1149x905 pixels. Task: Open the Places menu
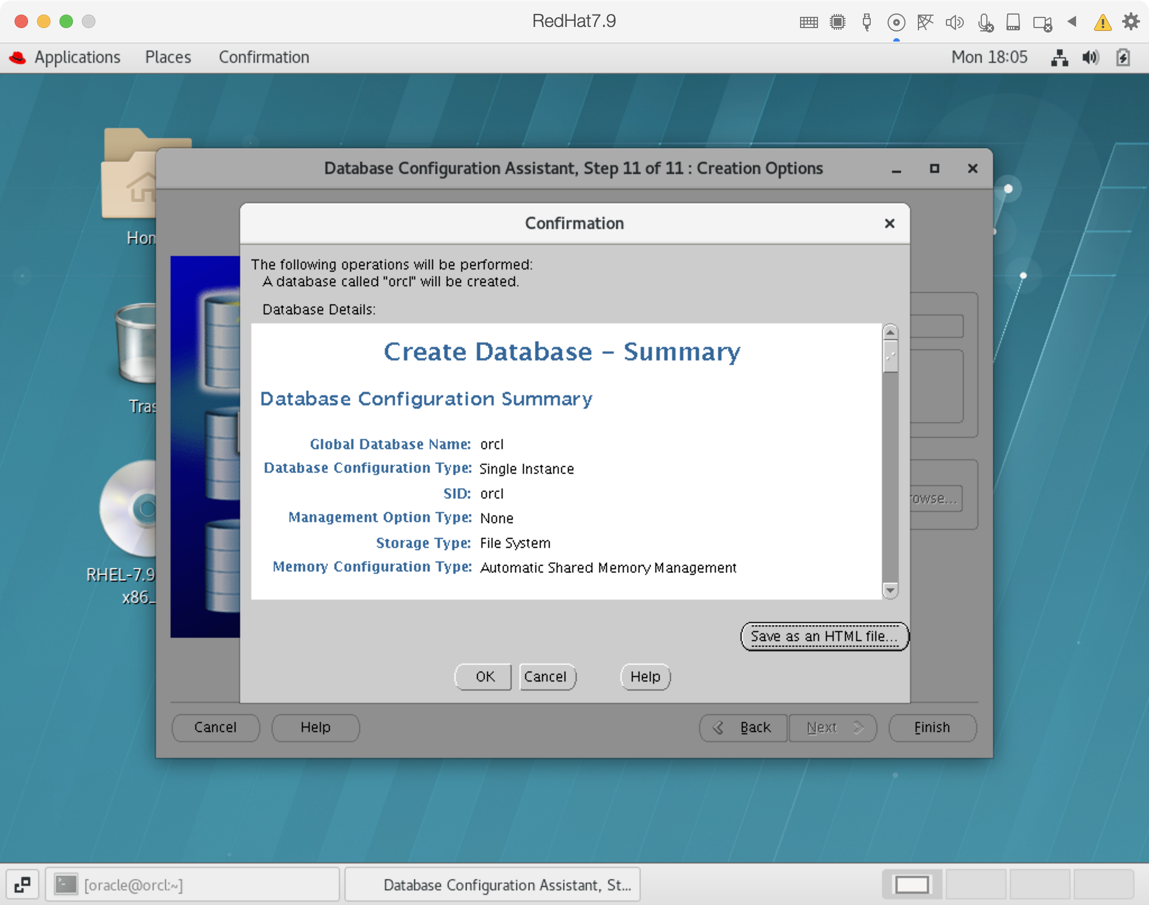coord(168,57)
